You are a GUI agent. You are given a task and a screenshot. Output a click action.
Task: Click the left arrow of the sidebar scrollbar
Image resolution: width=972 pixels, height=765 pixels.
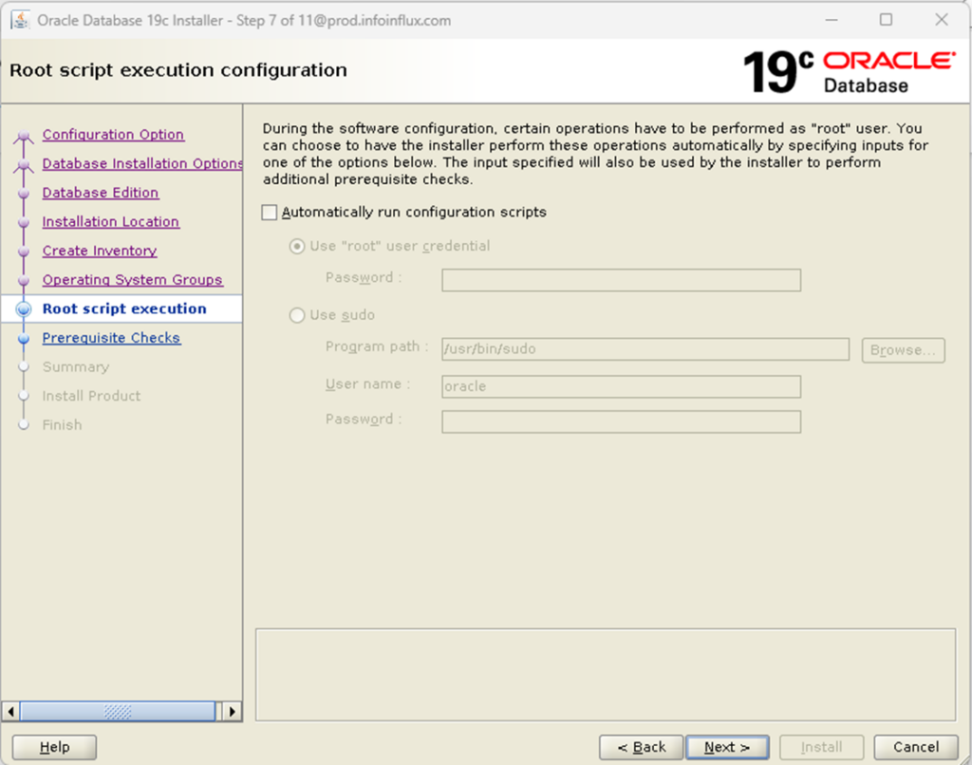pos(9,711)
